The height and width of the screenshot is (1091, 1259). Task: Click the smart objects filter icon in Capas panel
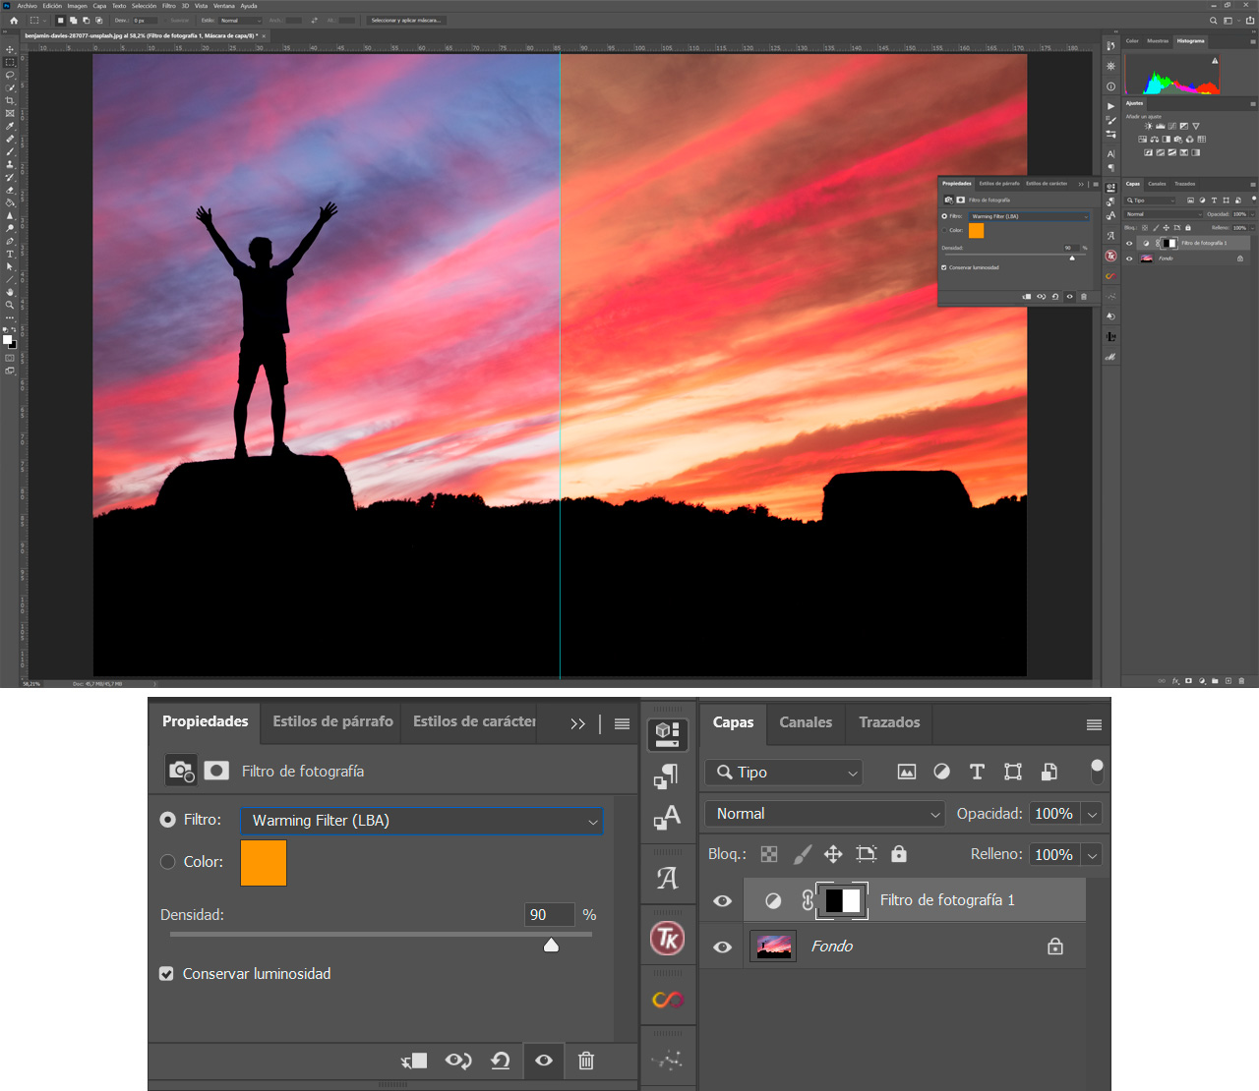[1049, 773]
